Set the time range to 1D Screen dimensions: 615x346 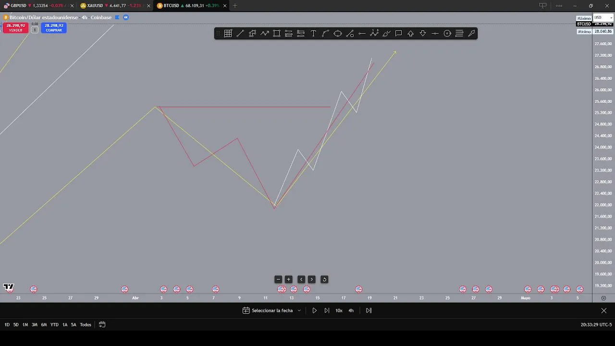pyautogui.click(x=7, y=325)
